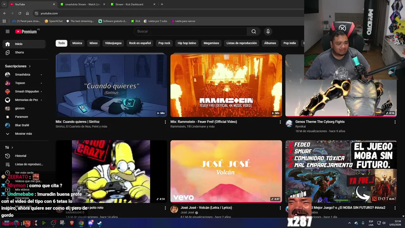This screenshot has height=228, width=405.
Task: Open Discord from the taskbar
Action: coord(90,223)
